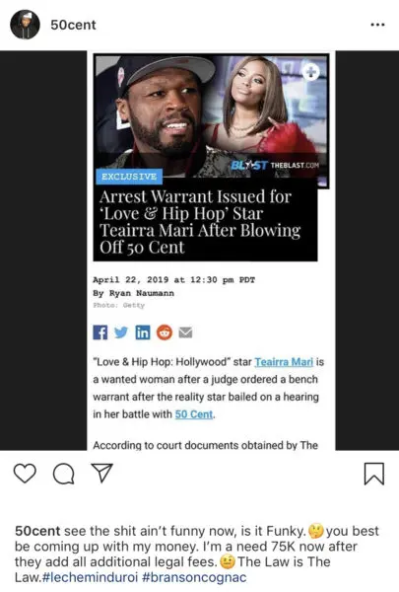Share the post with the paper plane icon

(102, 473)
